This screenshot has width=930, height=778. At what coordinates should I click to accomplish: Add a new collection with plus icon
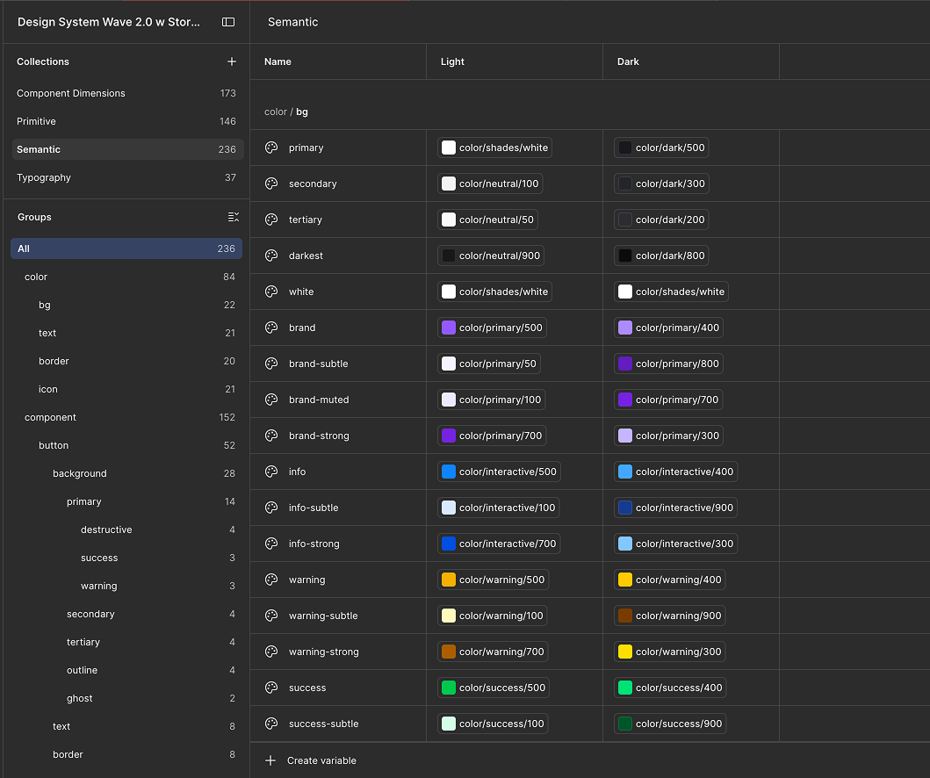232,61
